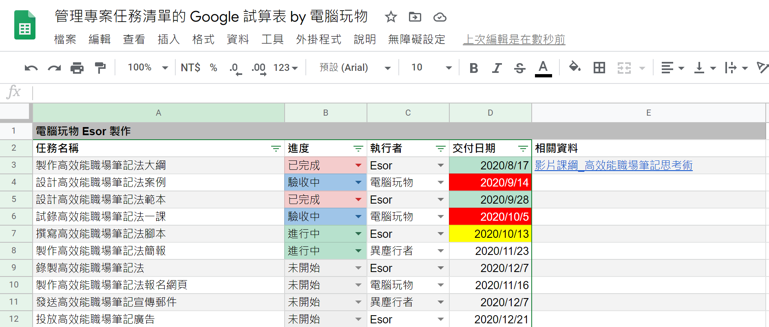Viewport: 769px width, 327px height.
Task: Undo the last action
Action: click(31, 68)
